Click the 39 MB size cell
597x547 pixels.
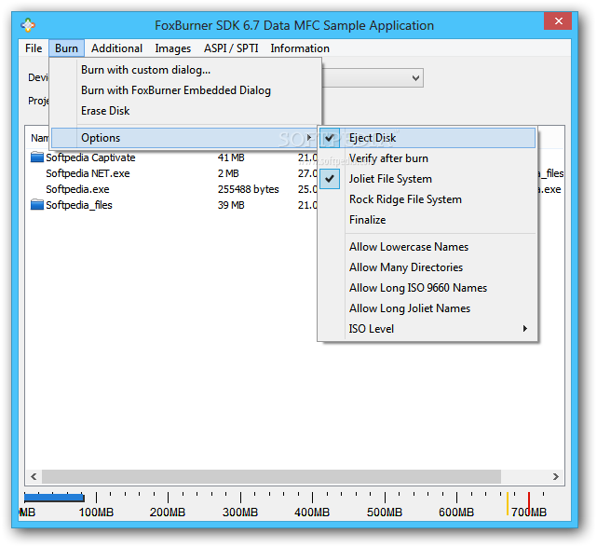tap(231, 205)
